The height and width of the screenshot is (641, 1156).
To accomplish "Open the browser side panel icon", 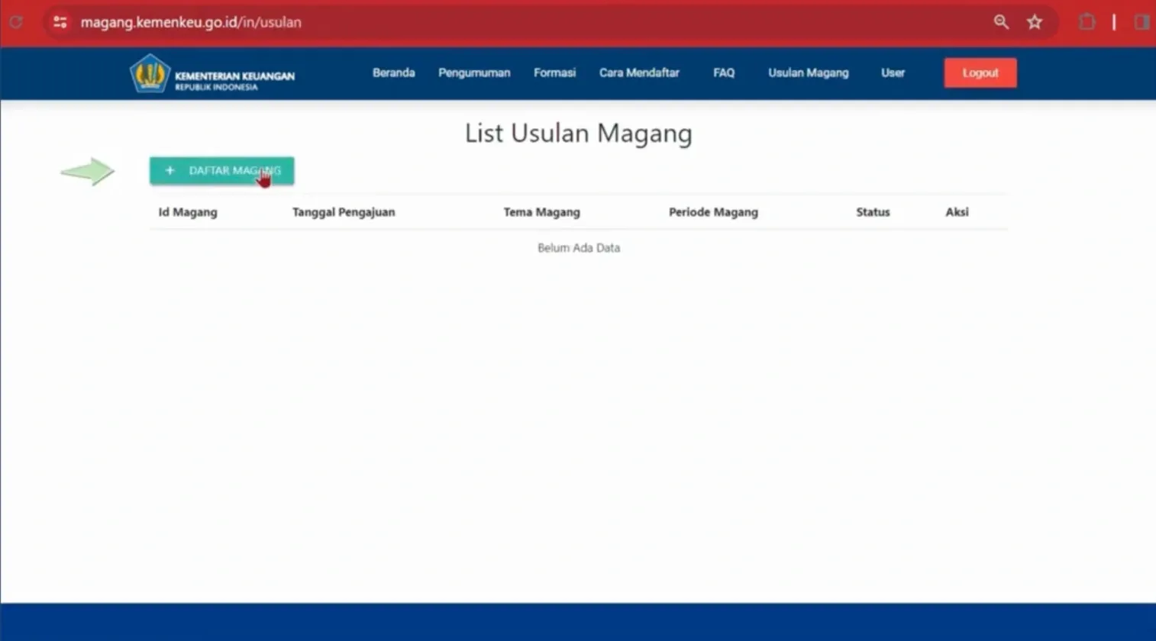I will tap(1143, 22).
